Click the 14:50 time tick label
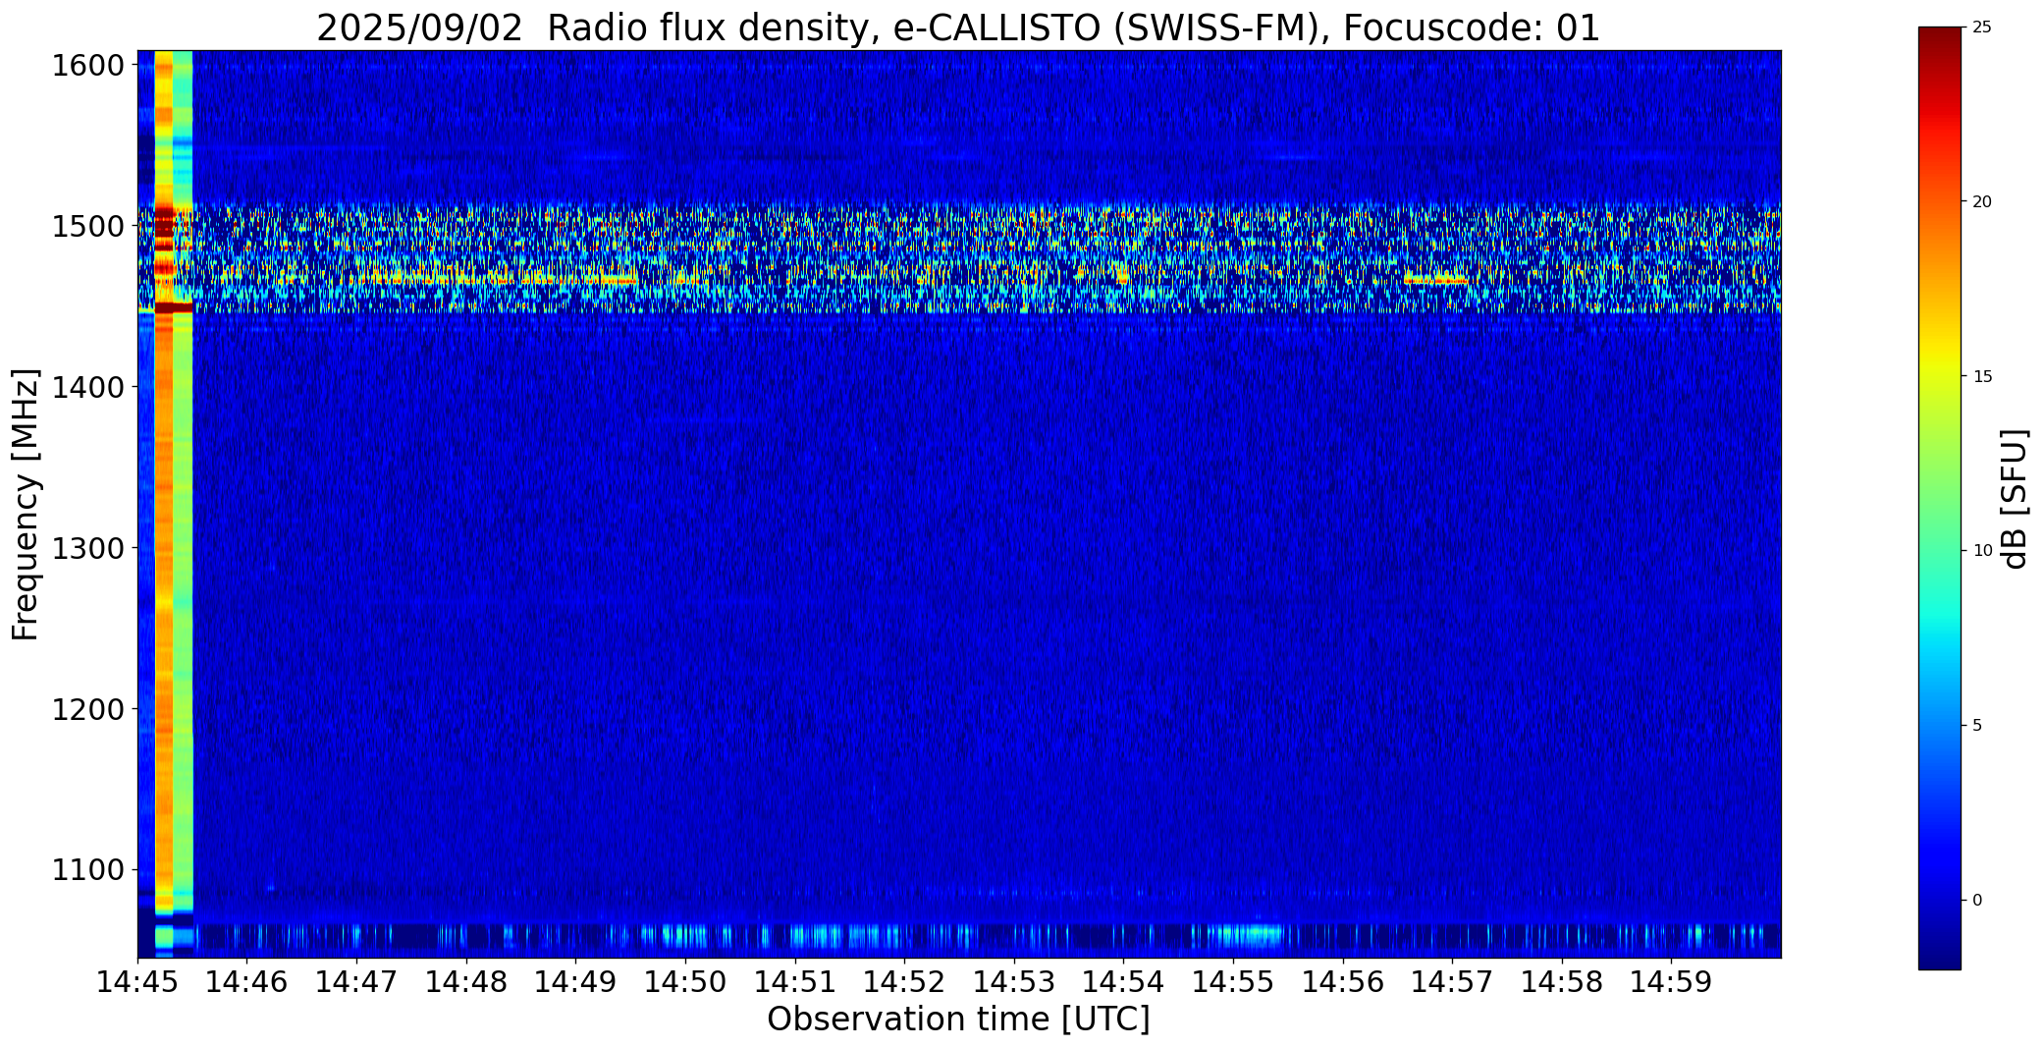This screenshot has width=2044, height=1048. 685,981
